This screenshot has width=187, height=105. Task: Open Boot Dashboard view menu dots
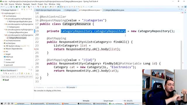(31, 73)
